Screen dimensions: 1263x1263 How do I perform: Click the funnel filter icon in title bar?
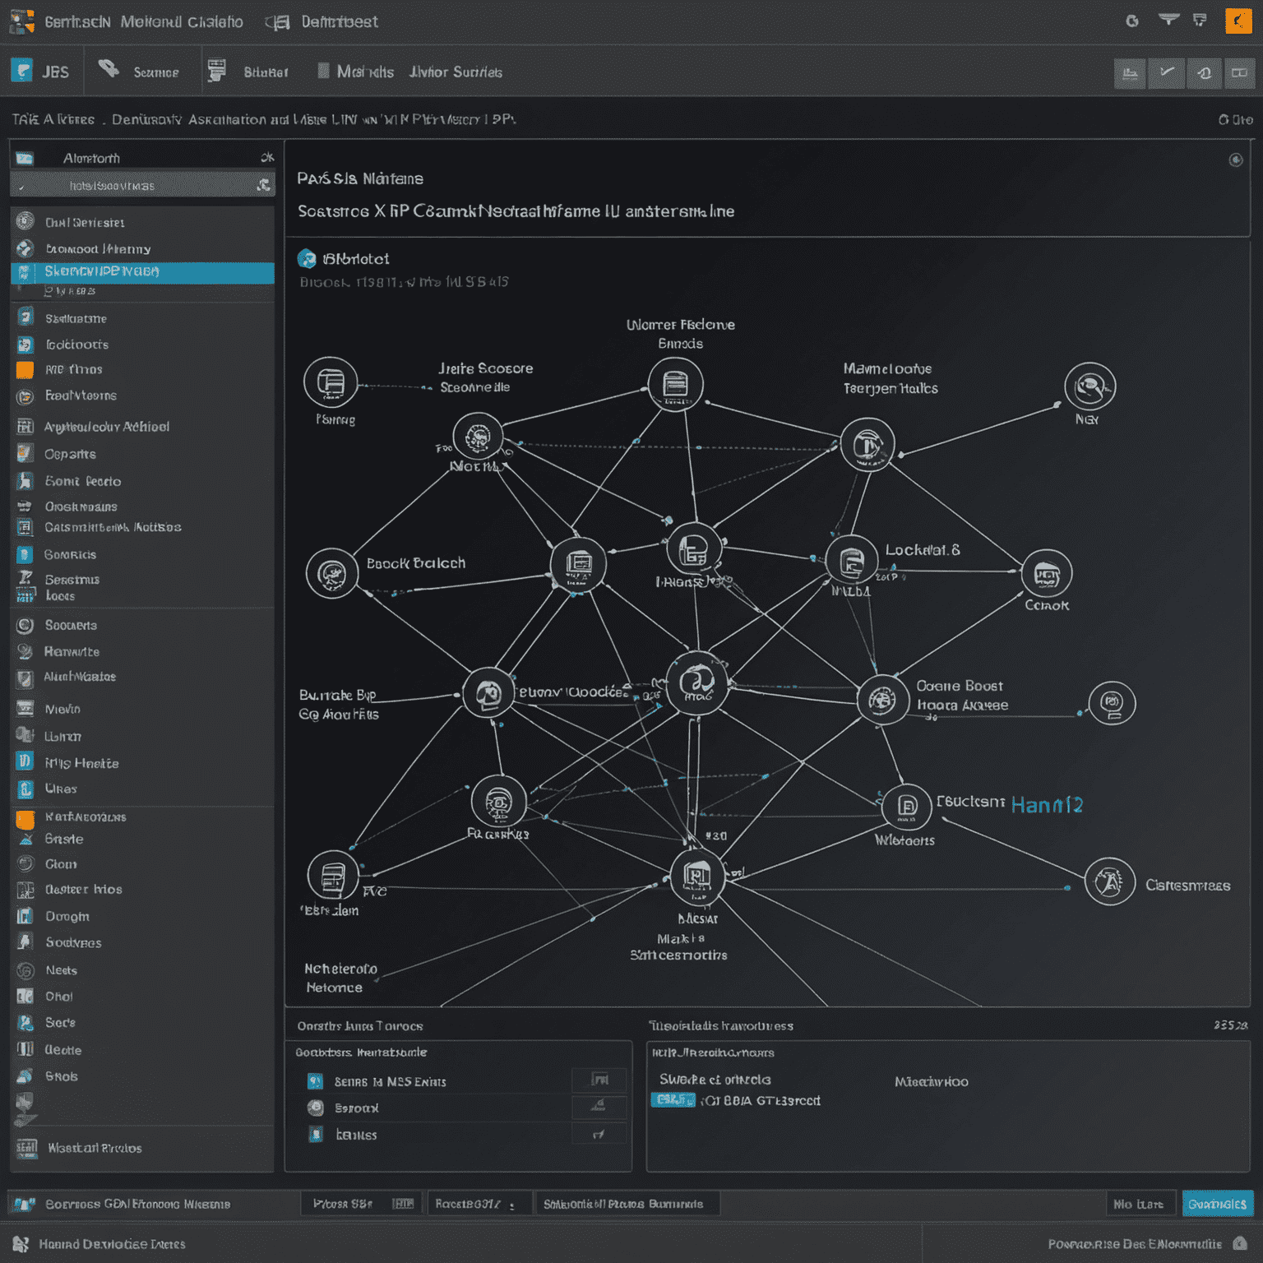(1168, 20)
